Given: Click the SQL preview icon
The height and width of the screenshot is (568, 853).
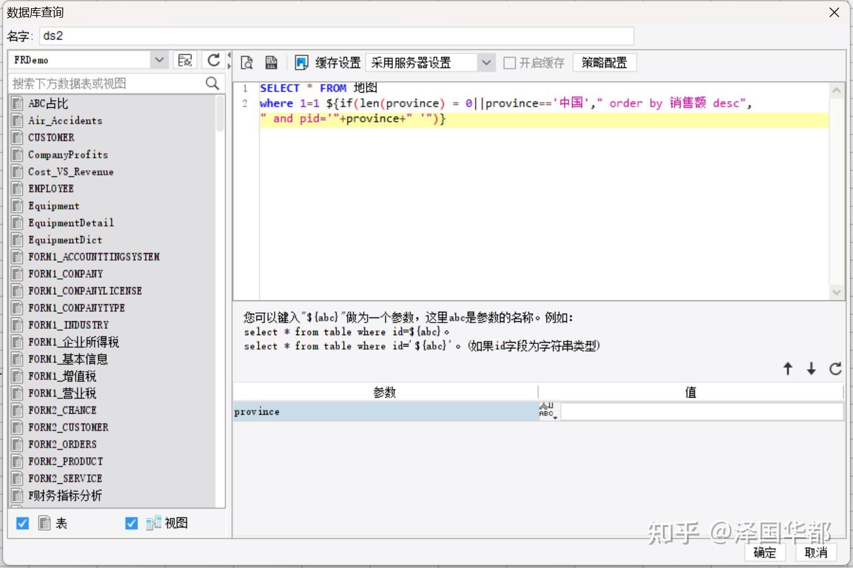Looking at the screenshot, I should pyautogui.click(x=246, y=62).
